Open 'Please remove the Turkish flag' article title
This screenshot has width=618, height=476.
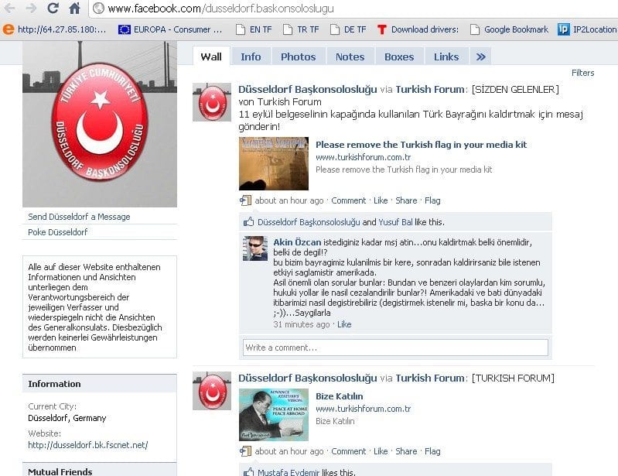421,145
